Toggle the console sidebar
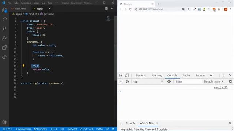Viewport: 234px width, 131px height. tap(121, 82)
